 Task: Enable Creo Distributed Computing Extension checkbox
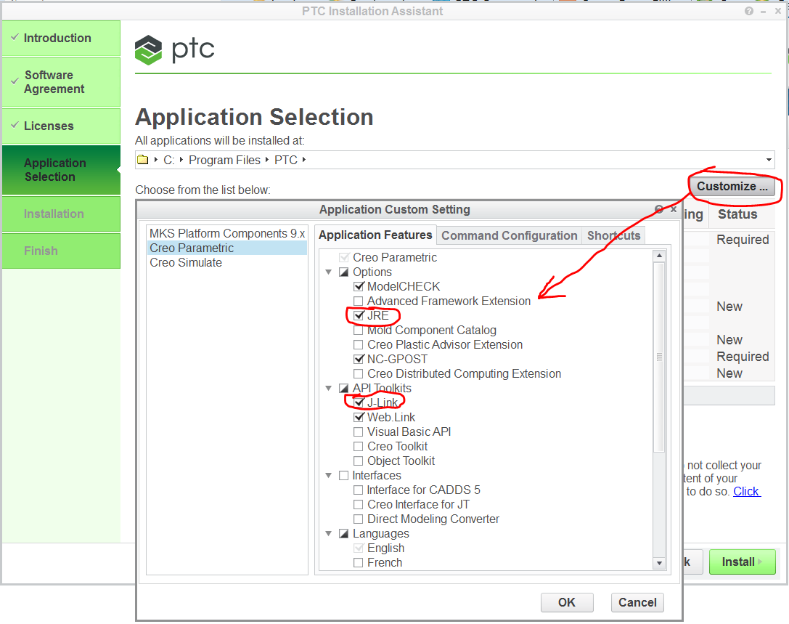pyautogui.click(x=359, y=373)
